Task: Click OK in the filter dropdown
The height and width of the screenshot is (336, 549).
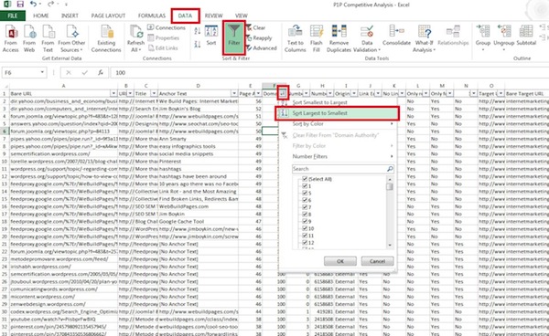Action: 340,261
